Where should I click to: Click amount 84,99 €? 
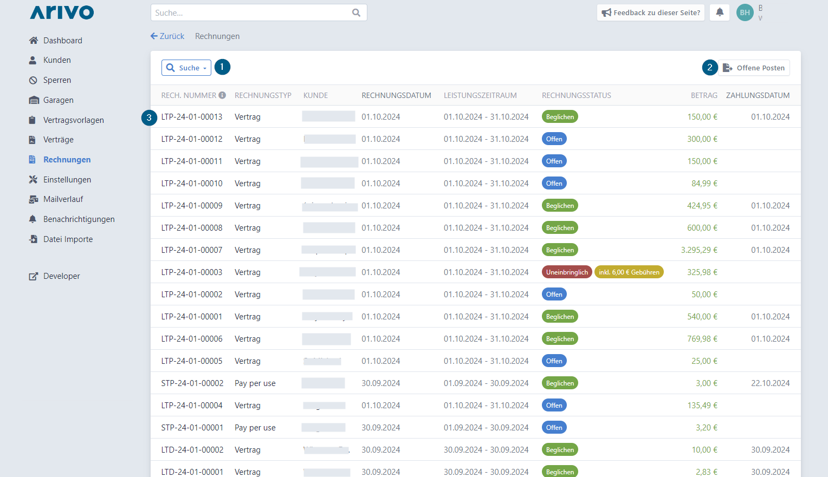[x=704, y=184]
